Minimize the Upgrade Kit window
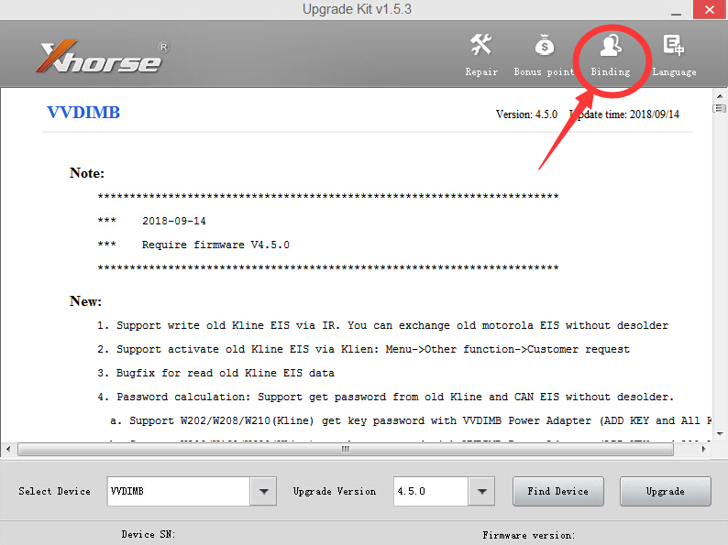Screen dimensions: 728x545 click(x=677, y=11)
